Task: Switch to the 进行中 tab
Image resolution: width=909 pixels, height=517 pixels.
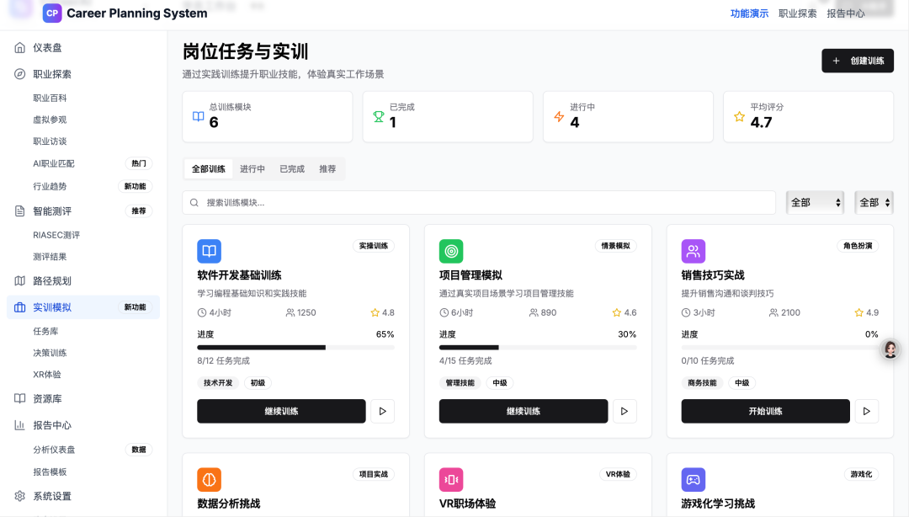Action: coord(252,169)
